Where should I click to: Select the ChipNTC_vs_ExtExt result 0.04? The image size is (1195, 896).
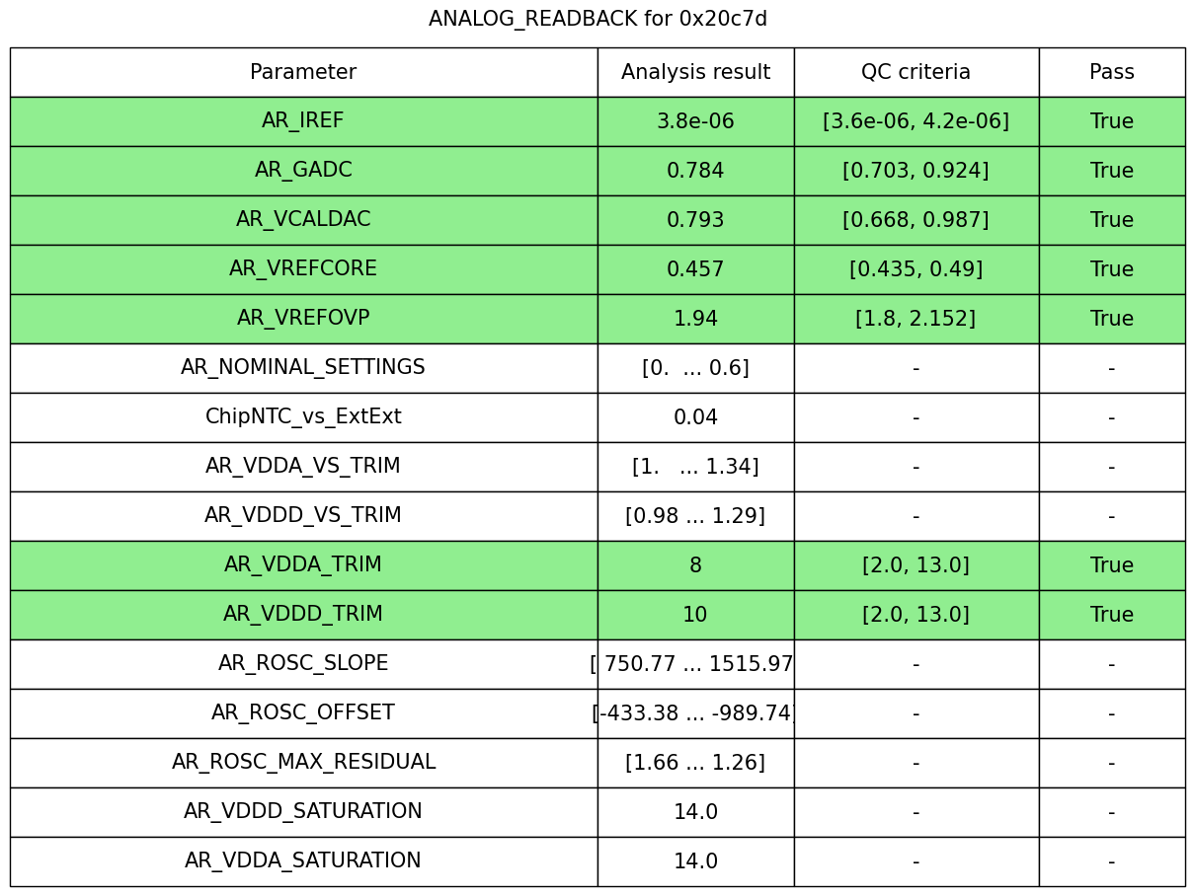click(x=695, y=417)
